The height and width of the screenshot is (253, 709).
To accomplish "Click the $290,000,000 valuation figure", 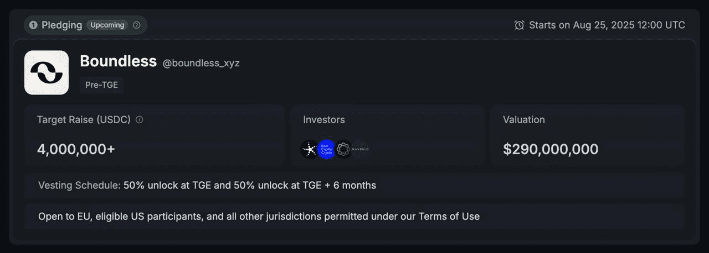I will point(551,149).
